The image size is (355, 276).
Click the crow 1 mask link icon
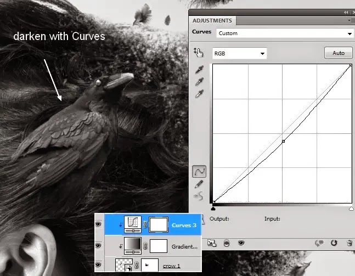(x=137, y=265)
